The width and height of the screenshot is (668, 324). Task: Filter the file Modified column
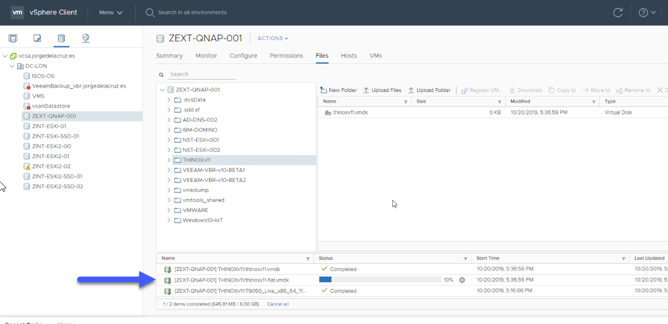click(x=594, y=102)
